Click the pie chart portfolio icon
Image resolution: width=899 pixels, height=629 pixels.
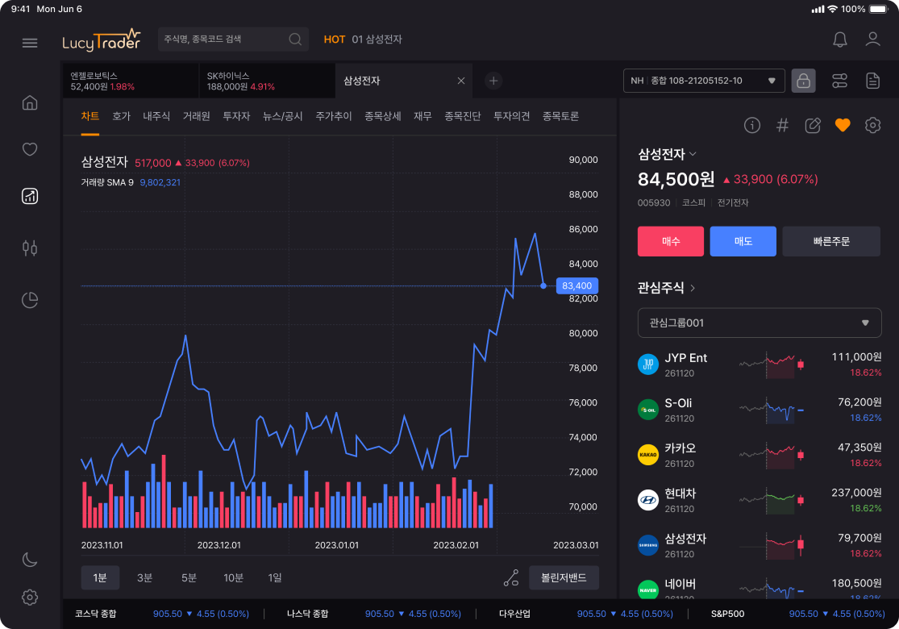point(30,300)
